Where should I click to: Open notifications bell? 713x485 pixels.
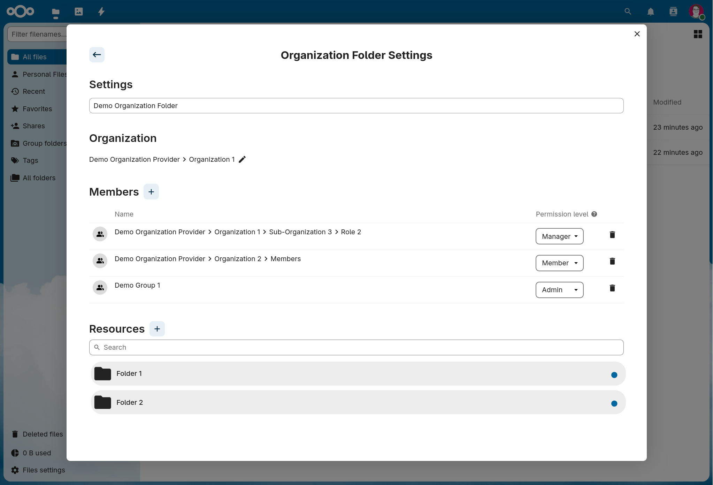[650, 12]
